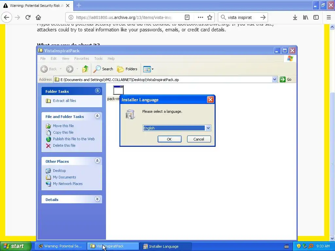Click Windows Start button
Viewport: 335px width, 251px height.
(x=15, y=246)
